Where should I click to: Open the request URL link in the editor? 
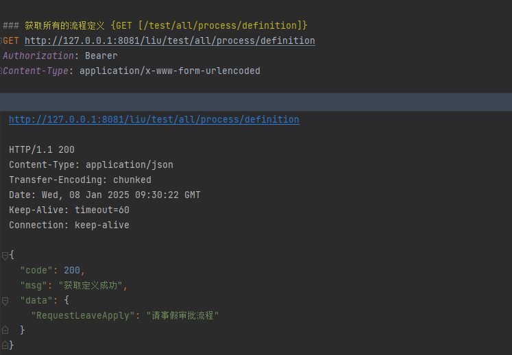169,41
